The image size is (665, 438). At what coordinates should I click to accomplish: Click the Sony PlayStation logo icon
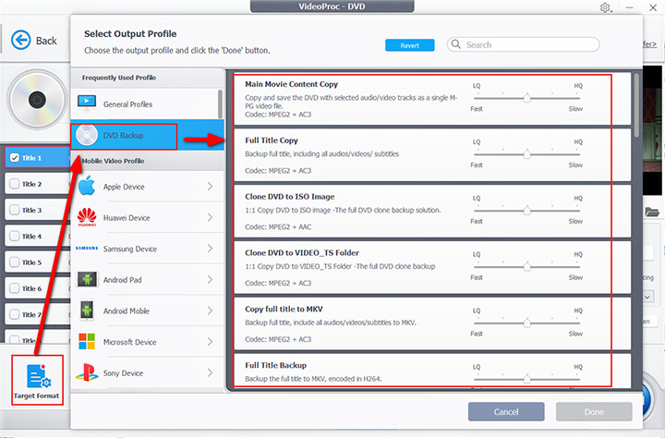[87, 372]
